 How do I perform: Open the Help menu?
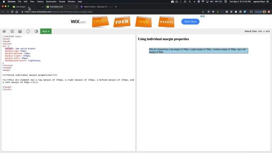point(80,2)
